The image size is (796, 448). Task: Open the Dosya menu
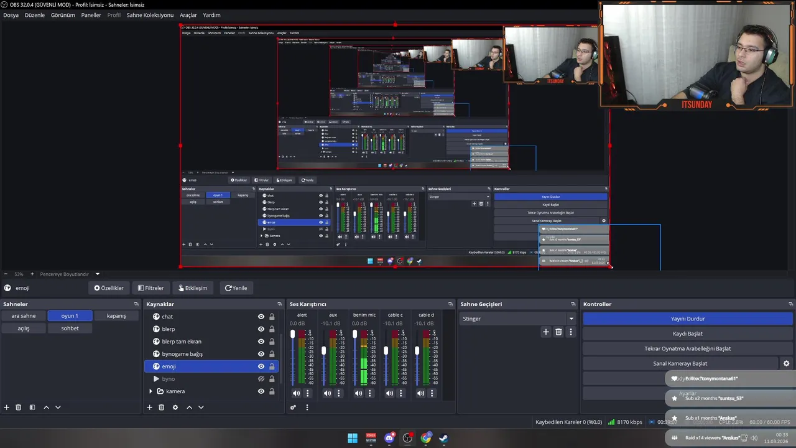(x=11, y=15)
